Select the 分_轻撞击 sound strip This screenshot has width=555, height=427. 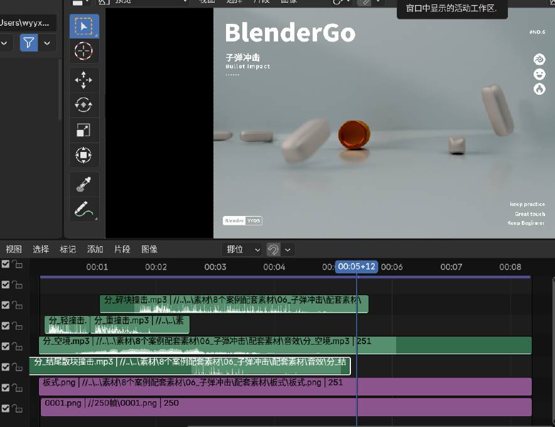(x=67, y=325)
